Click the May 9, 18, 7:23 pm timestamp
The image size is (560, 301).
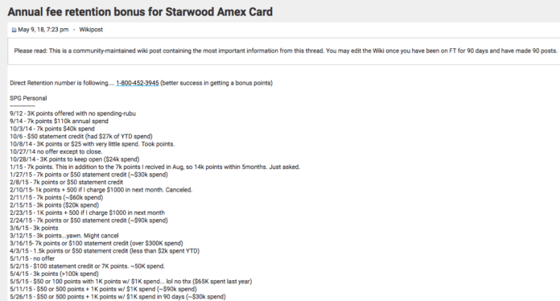coord(43,30)
